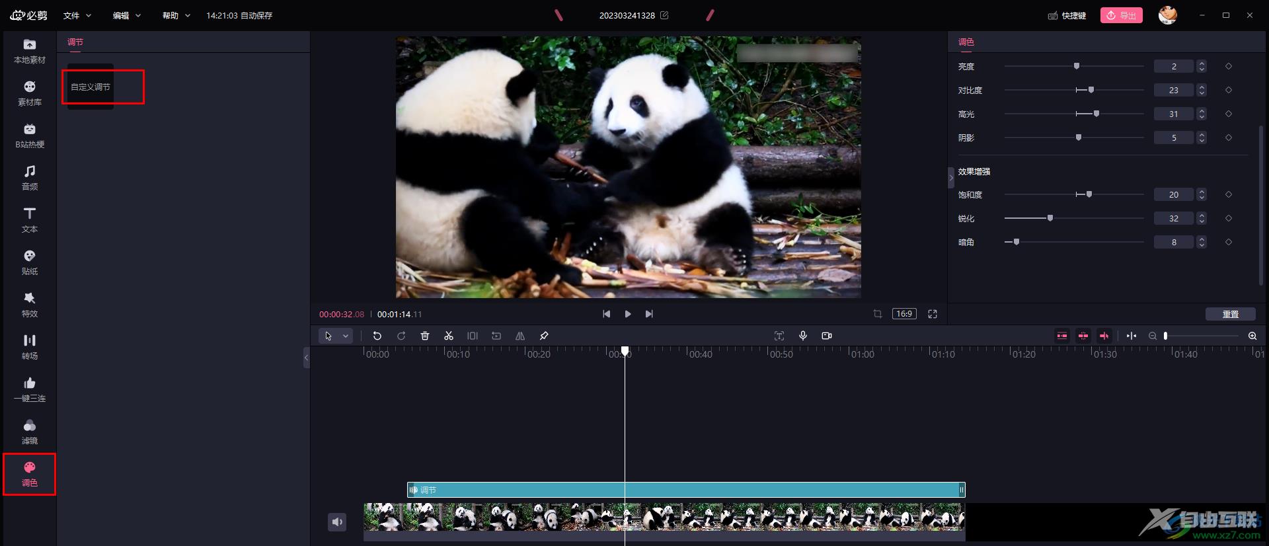Open the 特效 effects panel
Image resolution: width=1269 pixels, height=546 pixels.
click(30, 305)
